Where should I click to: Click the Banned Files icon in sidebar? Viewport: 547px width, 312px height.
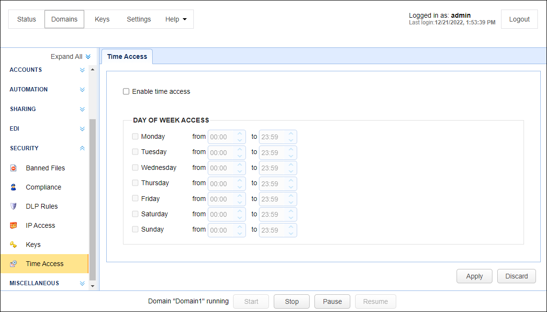(13, 168)
